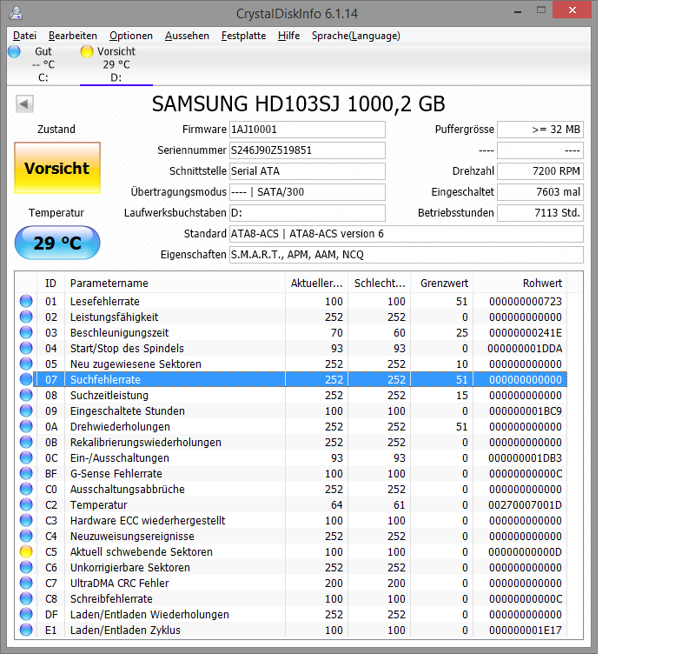Click the status orb of UltraDMA CRC Fehler row
Viewport: 695px width, 654px height.
tap(26, 583)
